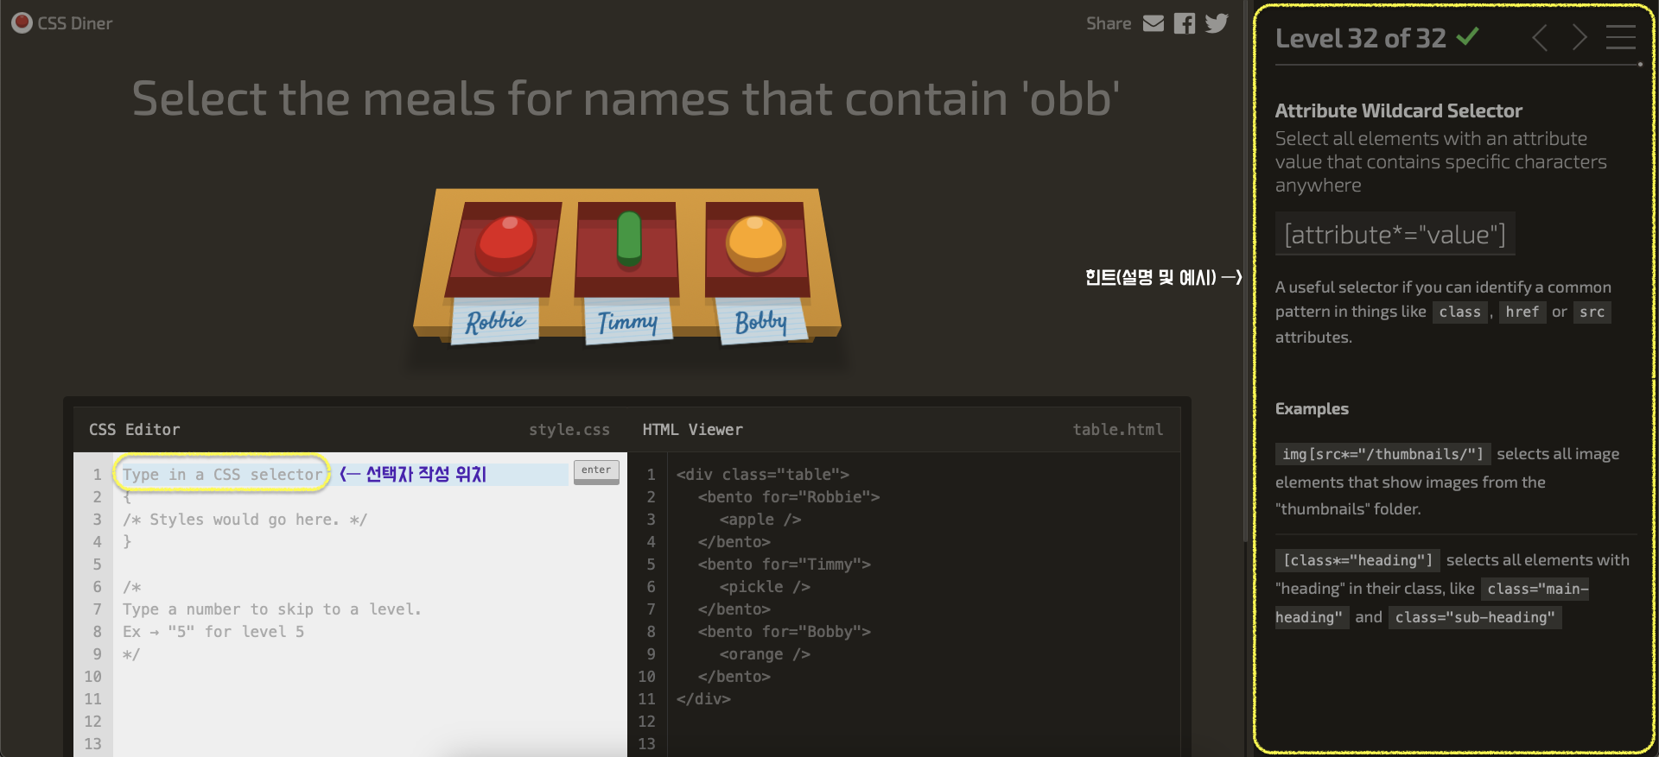Click the <orange /> markup line
The image size is (1659, 757).
(x=765, y=654)
